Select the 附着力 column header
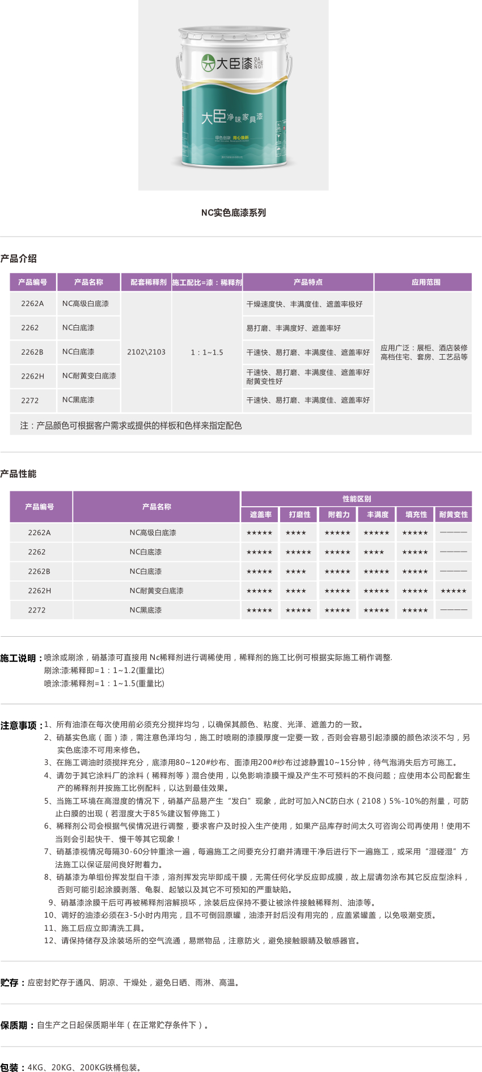 pyautogui.click(x=339, y=515)
